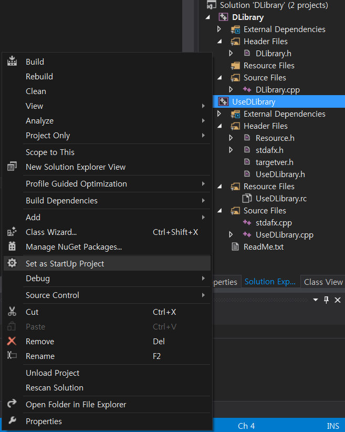The height and width of the screenshot is (432, 345).
Task: Click the red Remove X icon
Action: coord(12,341)
